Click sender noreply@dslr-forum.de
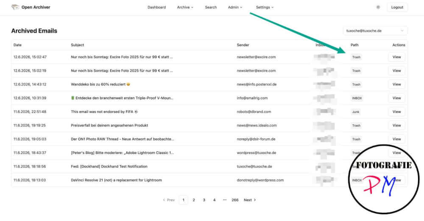Viewport: 424px width, 221px height. (256, 139)
